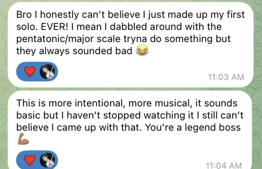The width and height of the screenshot is (262, 169).
Task: Click the 11:04 AM timestamp
Action: 223,165
